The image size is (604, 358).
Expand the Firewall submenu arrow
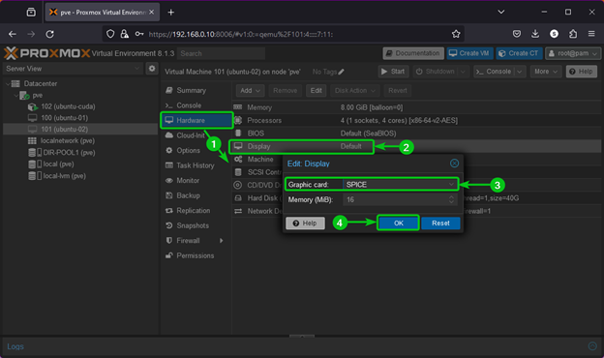tap(222, 241)
